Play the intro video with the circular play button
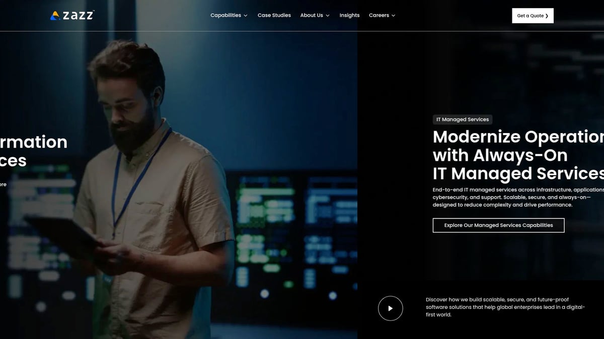This screenshot has width=604, height=339. click(391, 308)
